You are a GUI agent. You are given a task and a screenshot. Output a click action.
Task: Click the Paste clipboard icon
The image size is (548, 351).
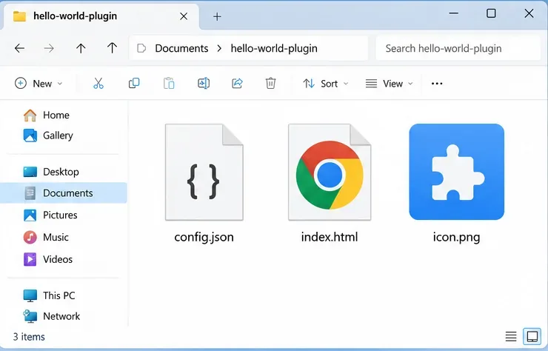pos(169,83)
